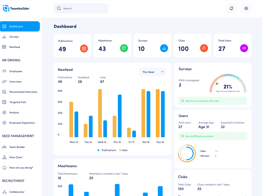
Task: Open the This Week dropdown
Action: [152, 72]
